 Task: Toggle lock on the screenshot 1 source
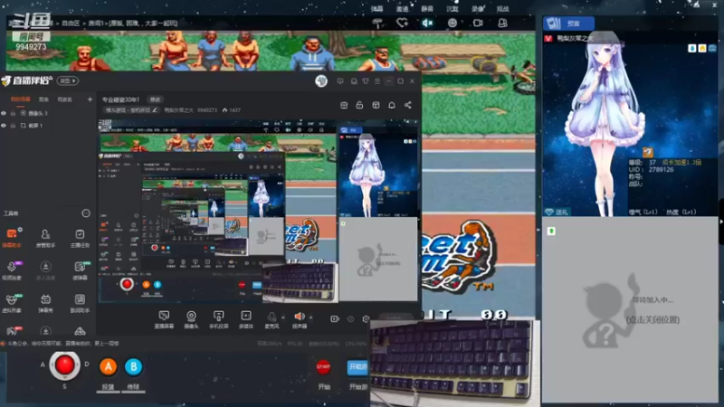[x=13, y=126]
